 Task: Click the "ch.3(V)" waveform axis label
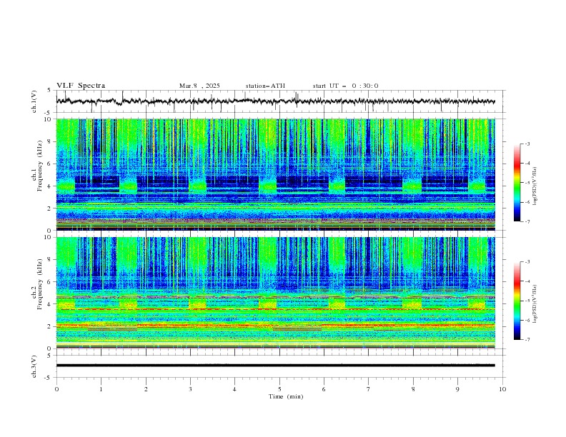[34, 366]
